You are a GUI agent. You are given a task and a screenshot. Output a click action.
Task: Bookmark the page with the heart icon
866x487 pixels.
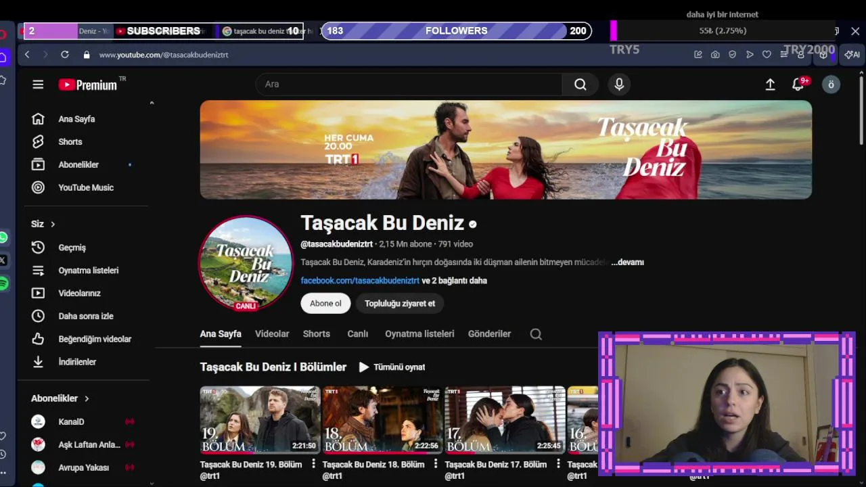coord(767,55)
